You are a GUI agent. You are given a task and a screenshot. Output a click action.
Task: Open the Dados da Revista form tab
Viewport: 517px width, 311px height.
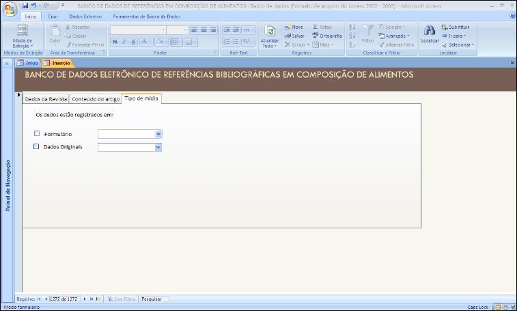coord(46,99)
